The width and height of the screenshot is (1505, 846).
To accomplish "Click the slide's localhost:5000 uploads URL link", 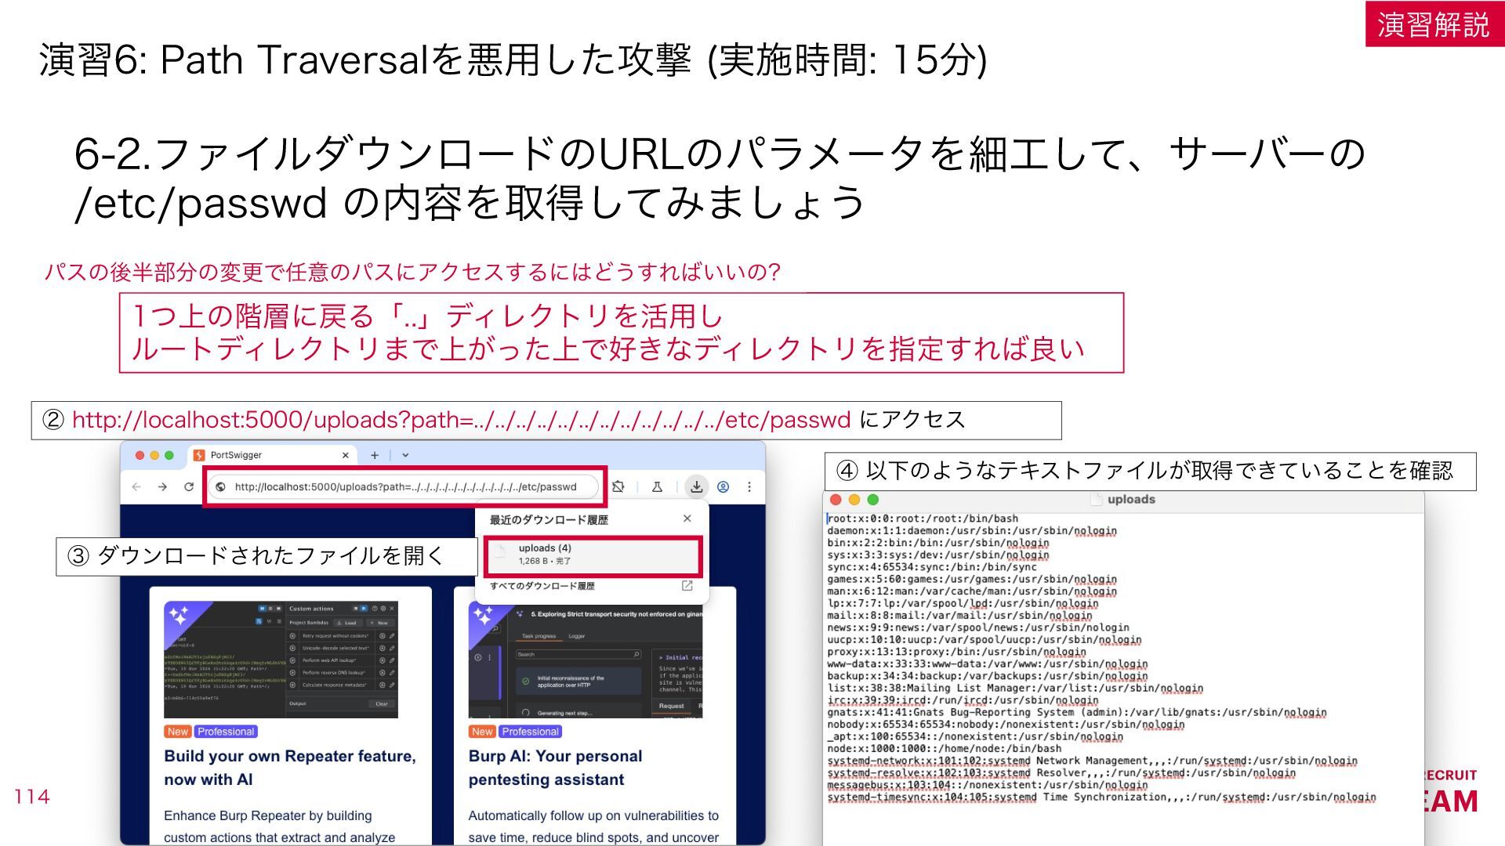I will tap(461, 420).
